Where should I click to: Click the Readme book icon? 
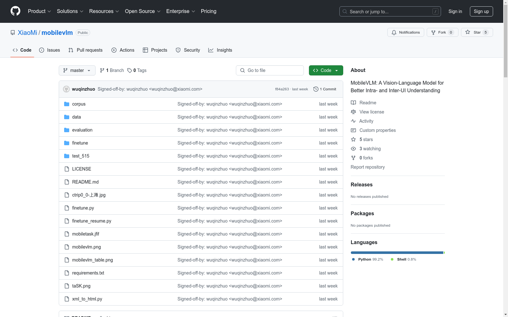pyautogui.click(x=353, y=103)
